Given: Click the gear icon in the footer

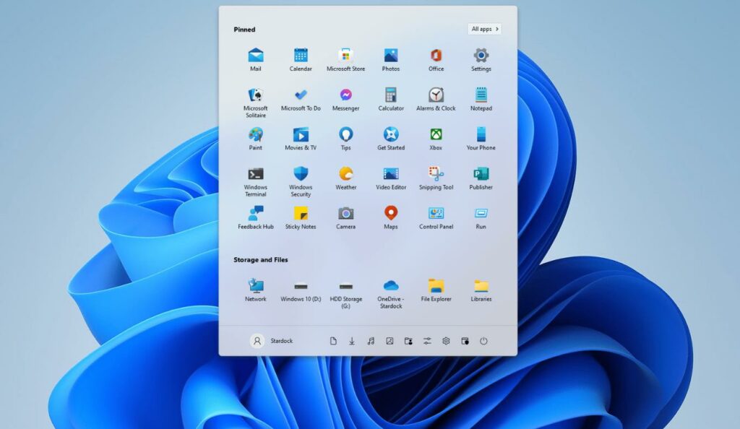Looking at the screenshot, I should point(446,341).
